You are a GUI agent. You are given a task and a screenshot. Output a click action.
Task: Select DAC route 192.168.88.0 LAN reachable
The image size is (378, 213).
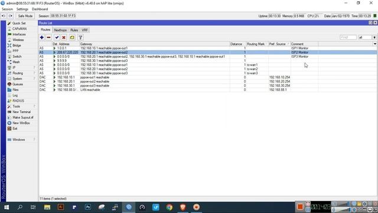207,90
